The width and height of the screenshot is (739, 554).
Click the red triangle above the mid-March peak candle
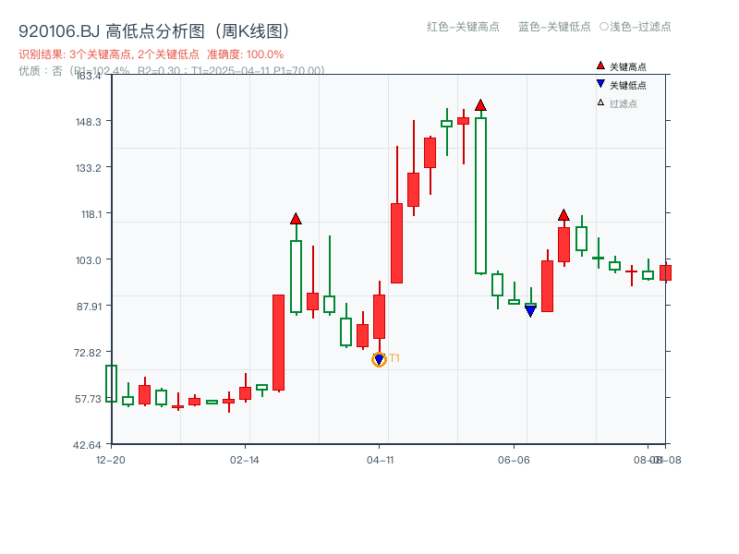point(296,220)
